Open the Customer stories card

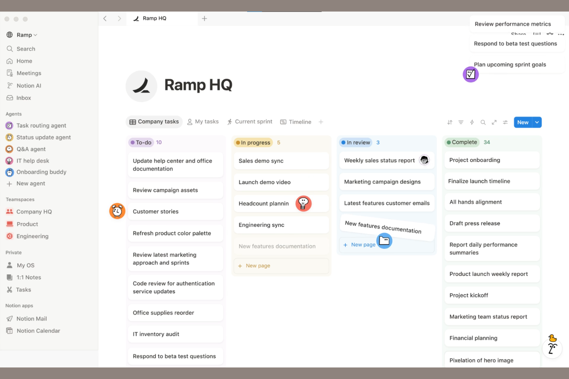pos(175,212)
